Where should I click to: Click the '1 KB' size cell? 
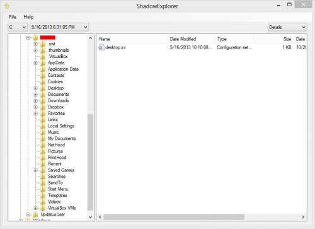287,47
